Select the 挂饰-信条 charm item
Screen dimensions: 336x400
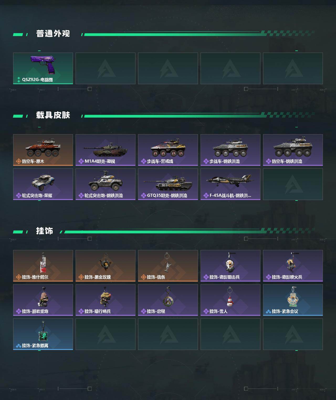(168, 266)
